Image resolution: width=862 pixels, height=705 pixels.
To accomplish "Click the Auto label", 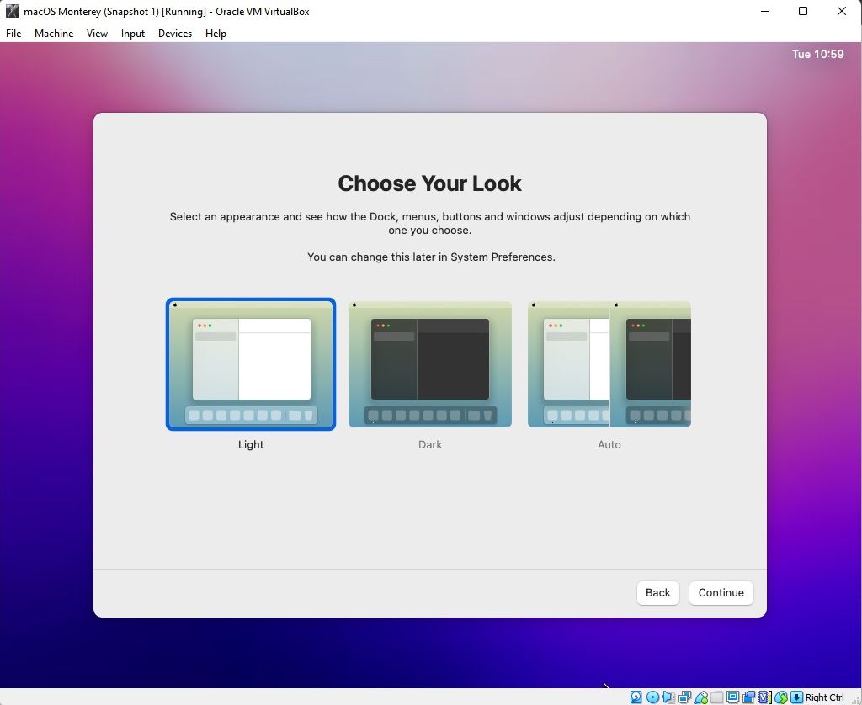I will click(609, 444).
